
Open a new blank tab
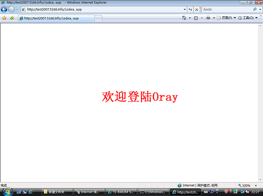click(x=98, y=19)
